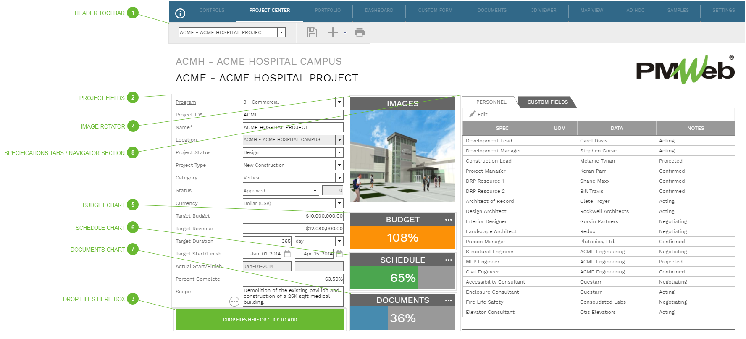746x339 pixels.
Task: Open the Location dropdown
Action: click(x=339, y=140)
